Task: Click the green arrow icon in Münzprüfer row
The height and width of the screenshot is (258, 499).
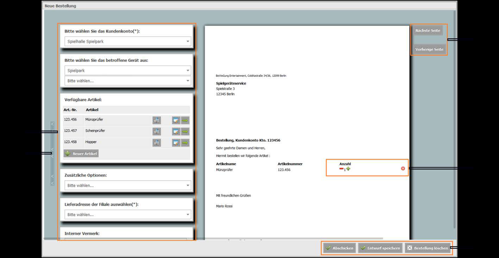Action: point(185,120)
